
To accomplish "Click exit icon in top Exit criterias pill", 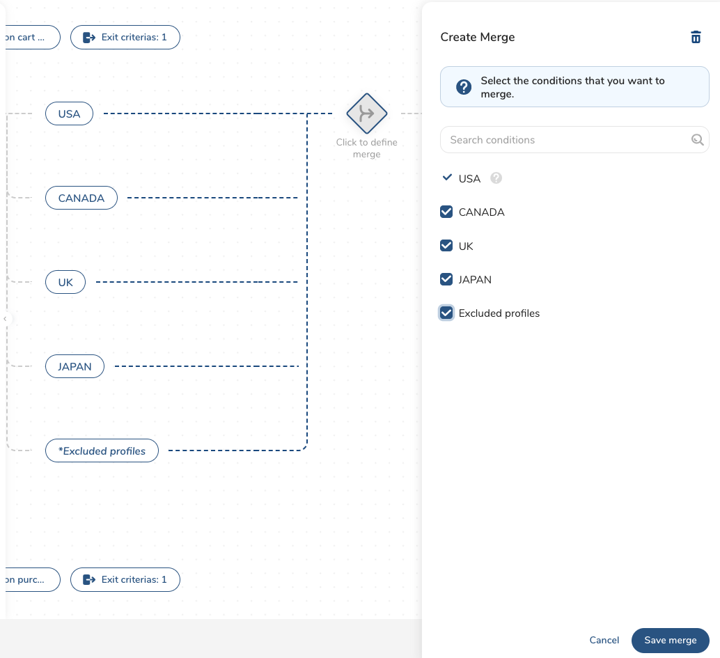I will tap(89, 38).
